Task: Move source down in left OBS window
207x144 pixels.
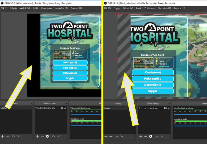Action: point(58,136)
